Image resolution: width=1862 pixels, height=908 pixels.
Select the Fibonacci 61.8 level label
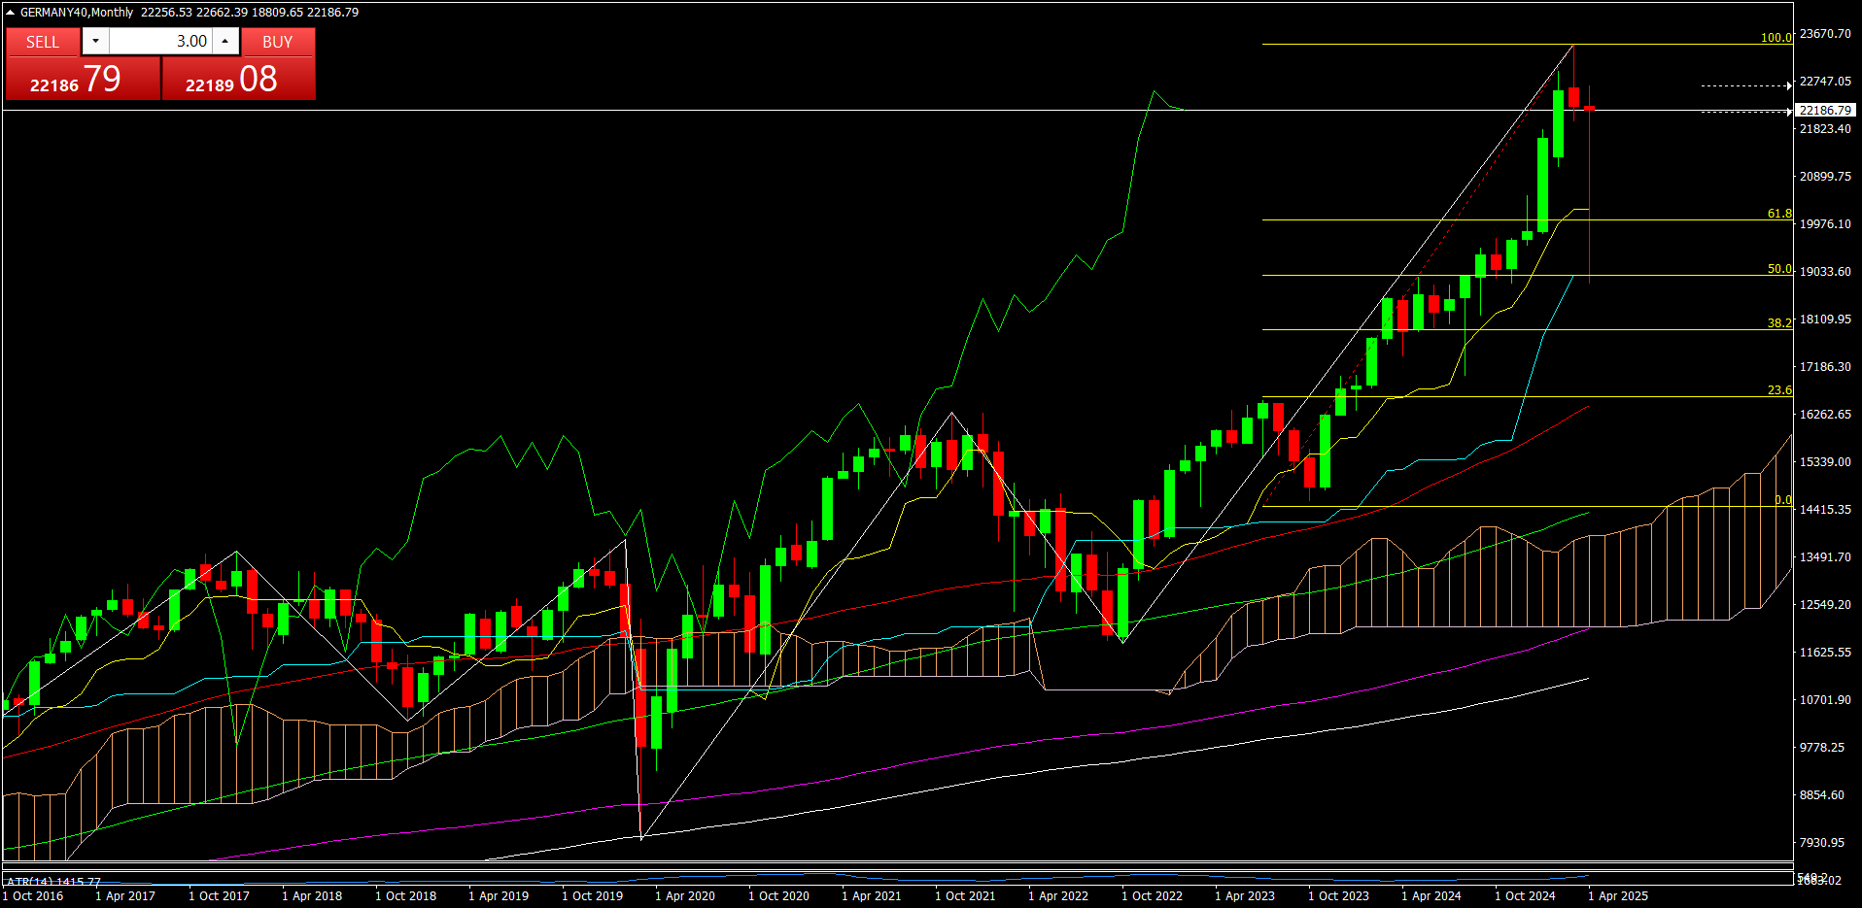pyautogui.click(x=1778, y=214)
